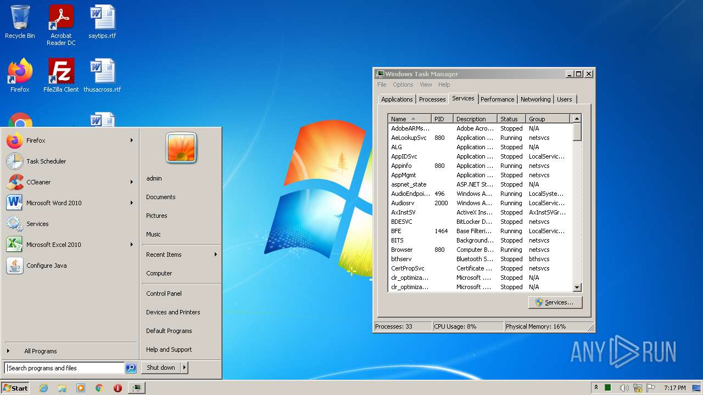Image resolution: width=703 pixels, height=395 pixels.
Task: Open Firefox desktop shortcut
Action: pyautogui.click(x=20, y=76)
